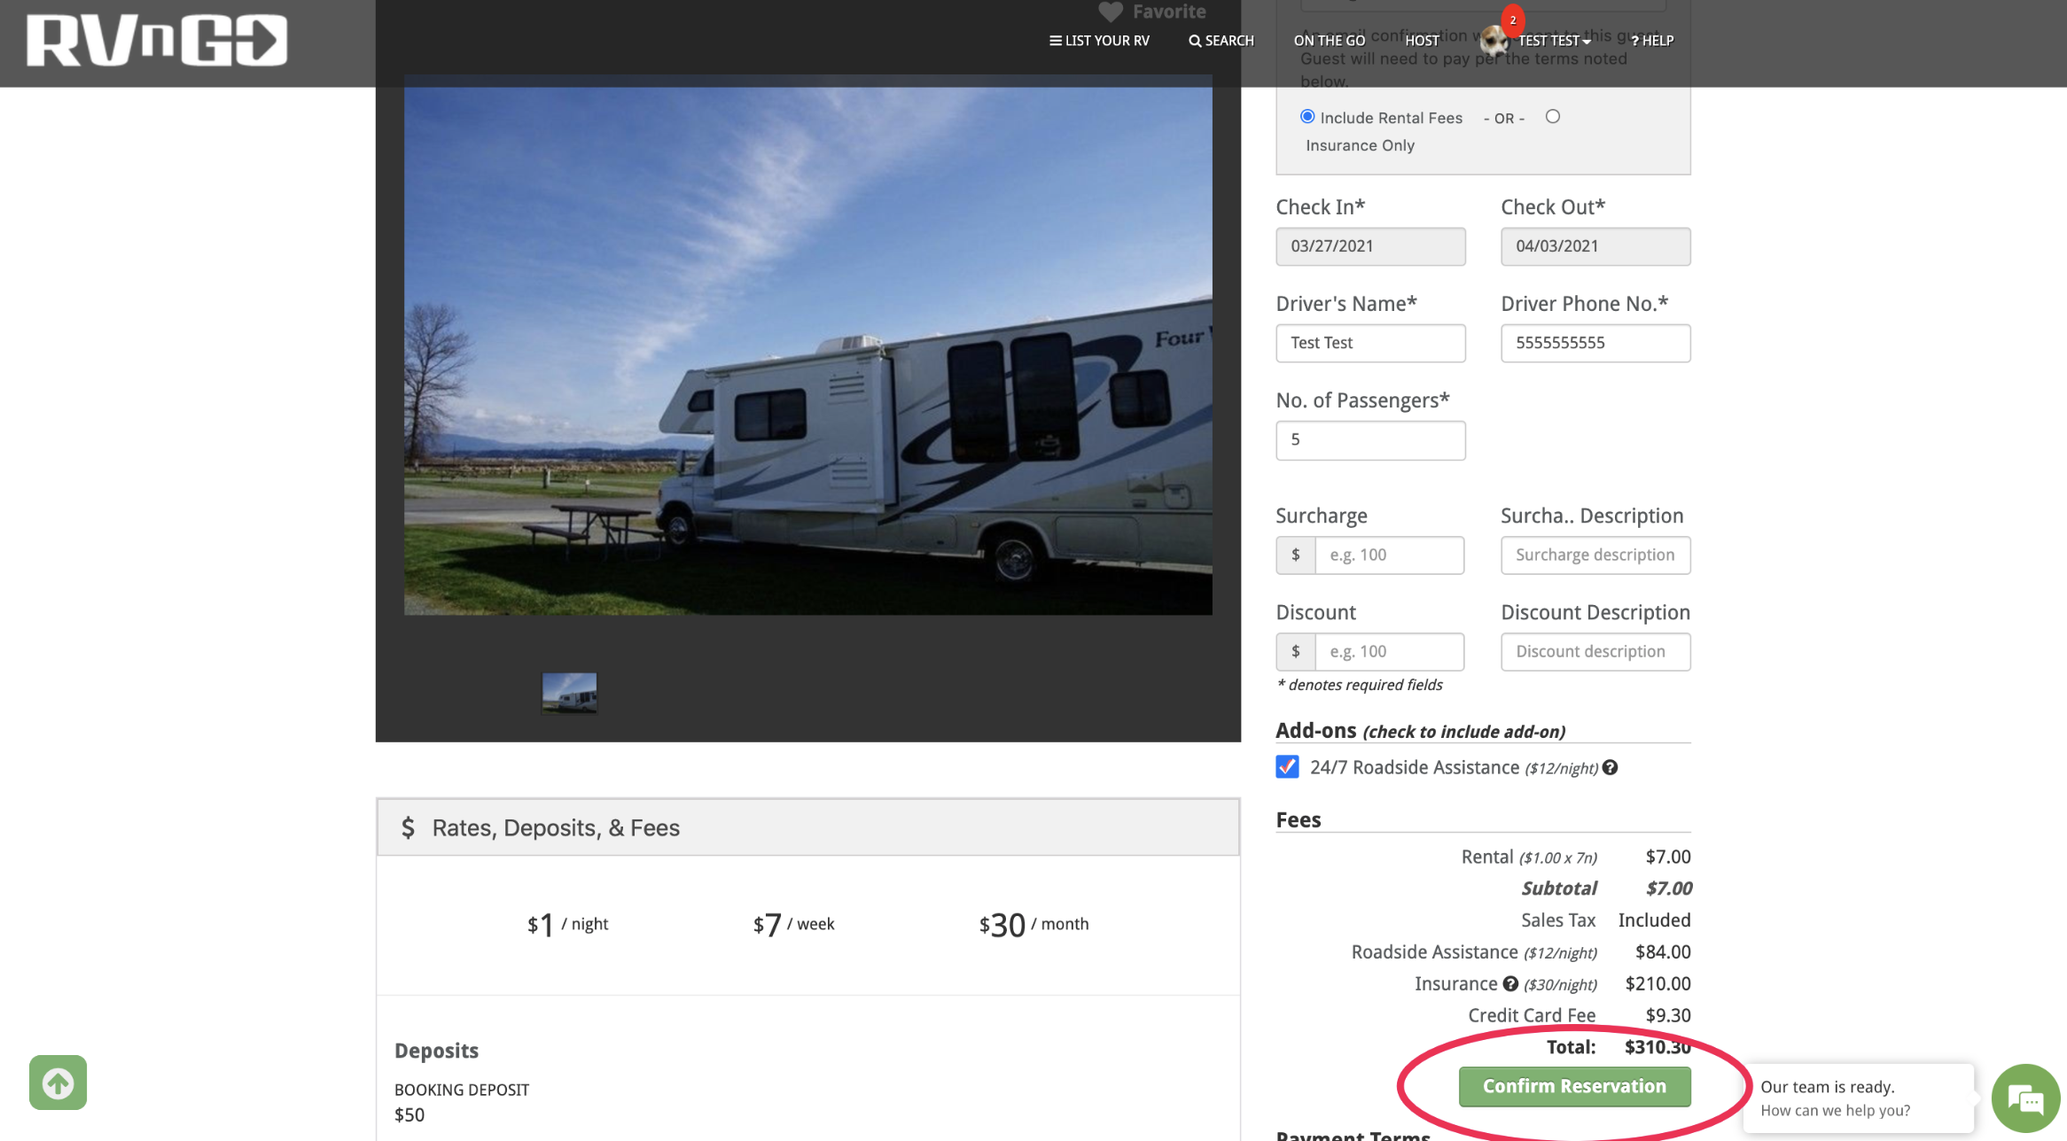Select the ON THE GO menu item

click(x=1329, y=41)
